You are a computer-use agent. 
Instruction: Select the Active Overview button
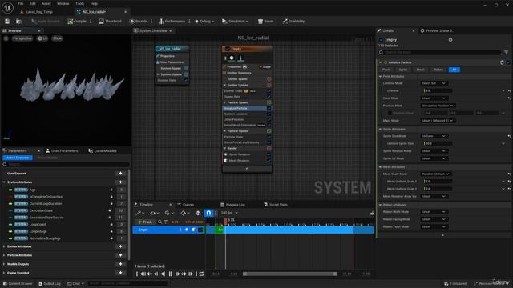click(18, 158)
